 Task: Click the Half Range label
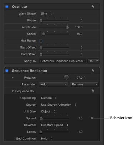point(29,41)
